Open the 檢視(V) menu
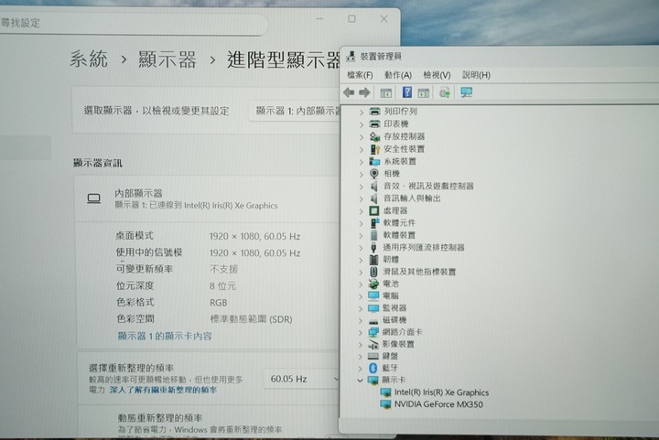Image resolution: width=659 pixels, height=440 pixels. pyautogui.click(x=437, y=75)
